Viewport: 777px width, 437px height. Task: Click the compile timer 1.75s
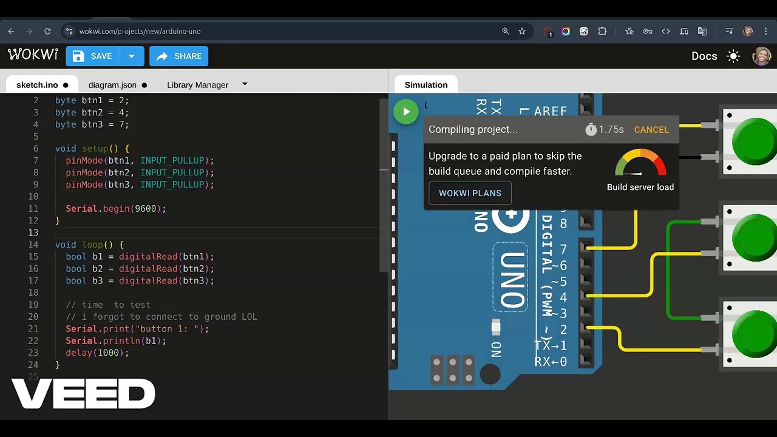tap(605, 130)
